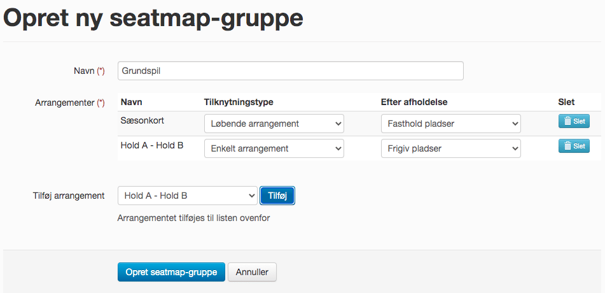The width and height of the screenshot is (605, 293).
Task: Click the Tilknytningstype column header
Action: (239, 102)
